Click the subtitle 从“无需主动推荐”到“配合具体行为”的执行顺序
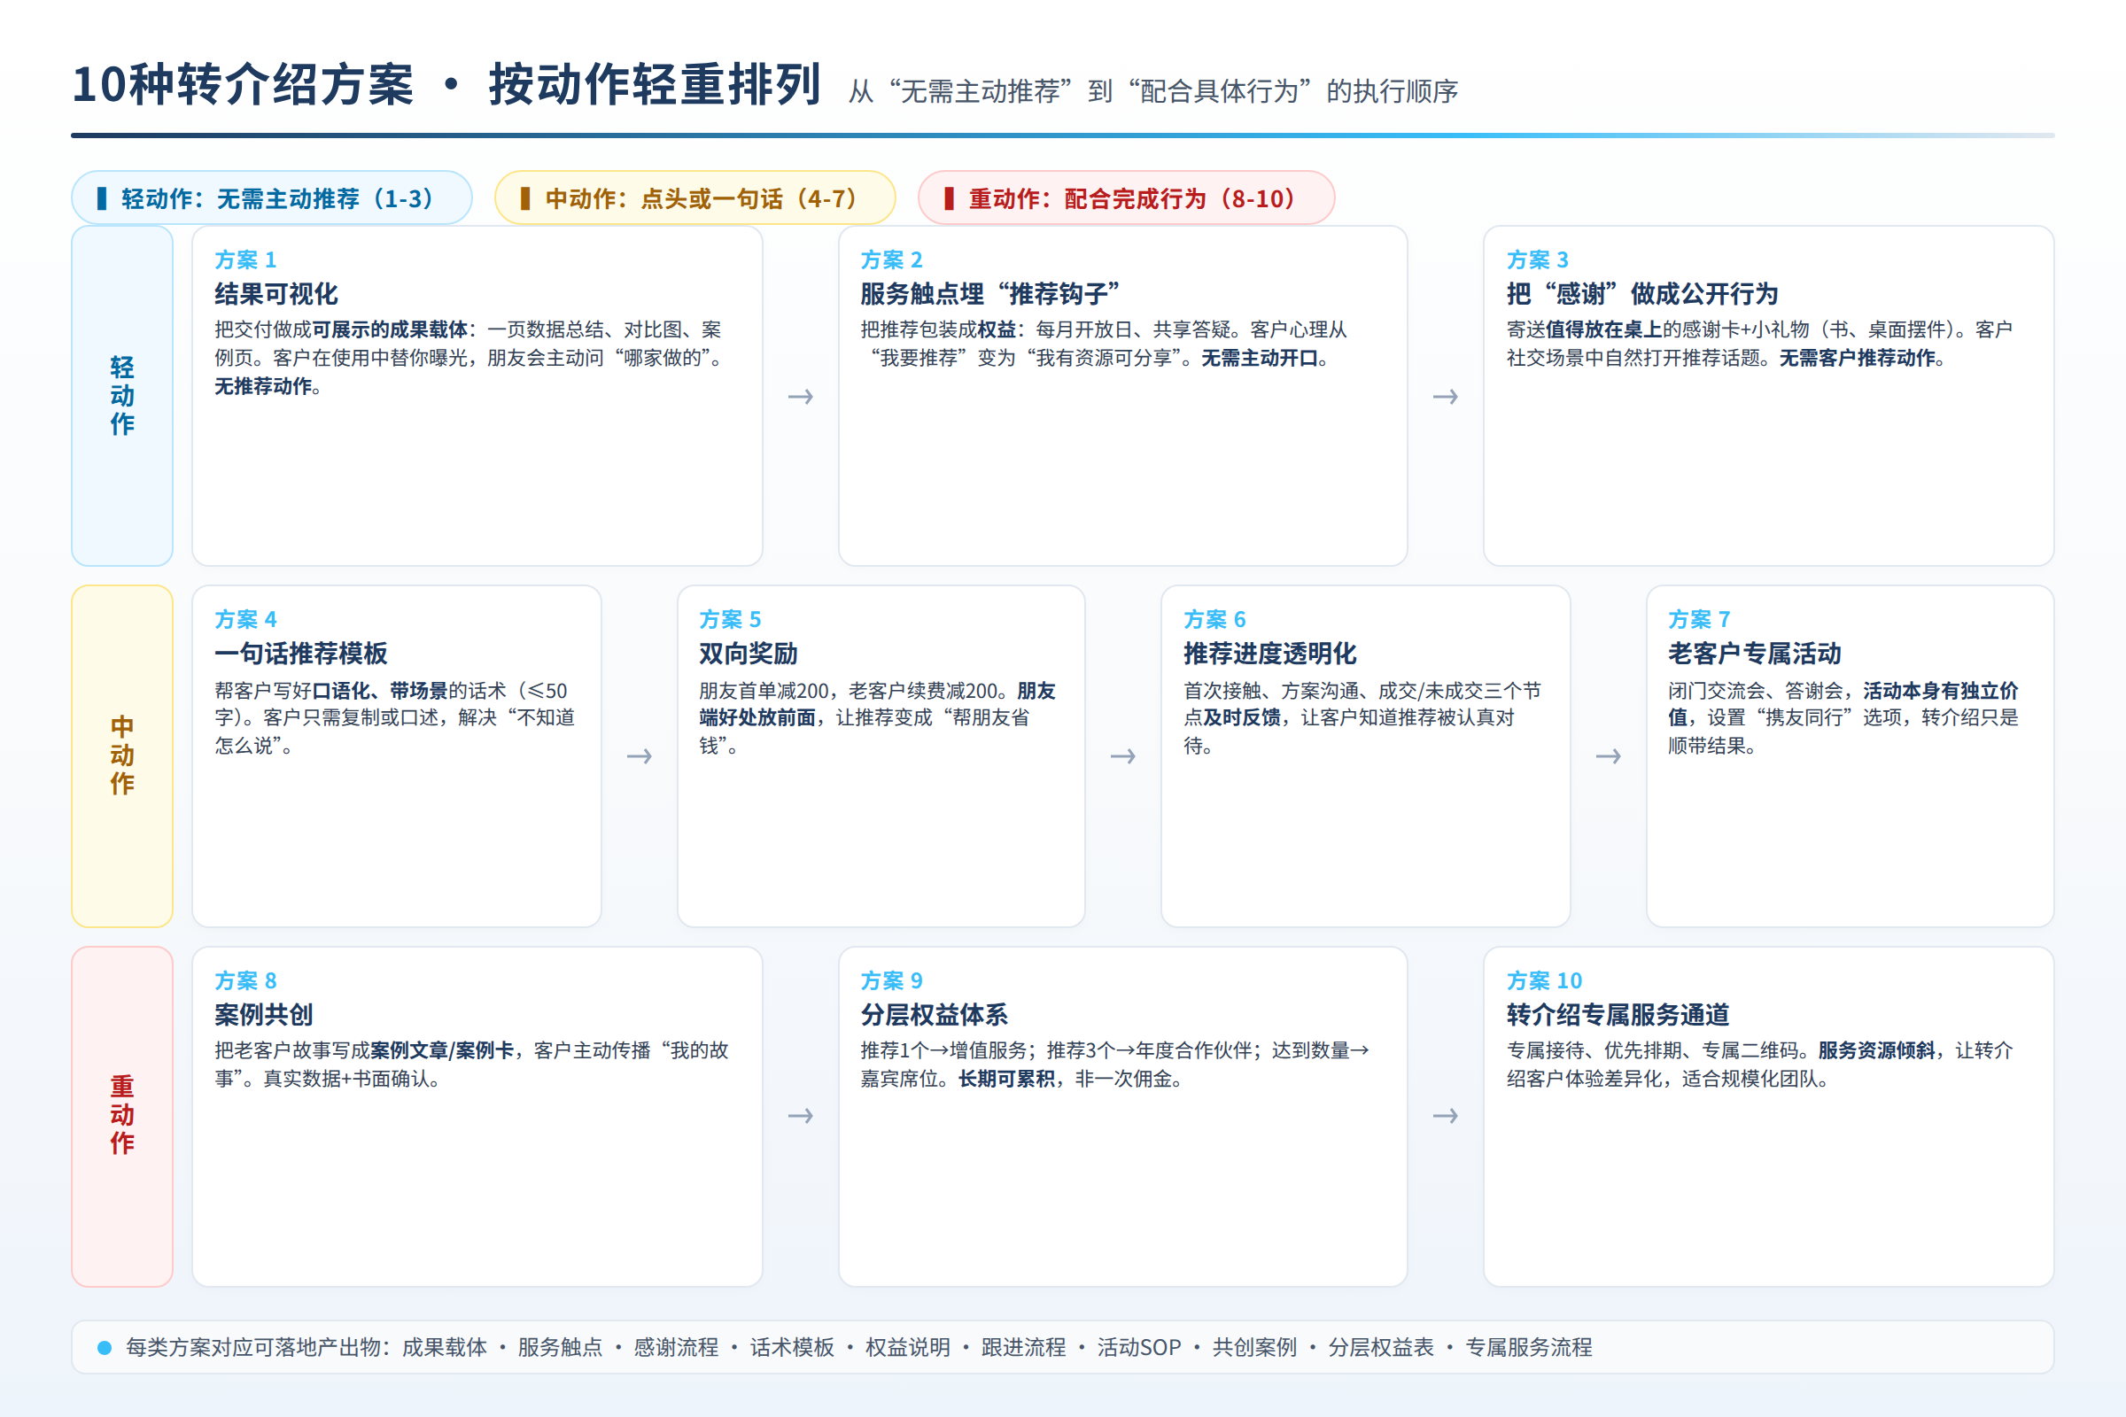 1153,91
